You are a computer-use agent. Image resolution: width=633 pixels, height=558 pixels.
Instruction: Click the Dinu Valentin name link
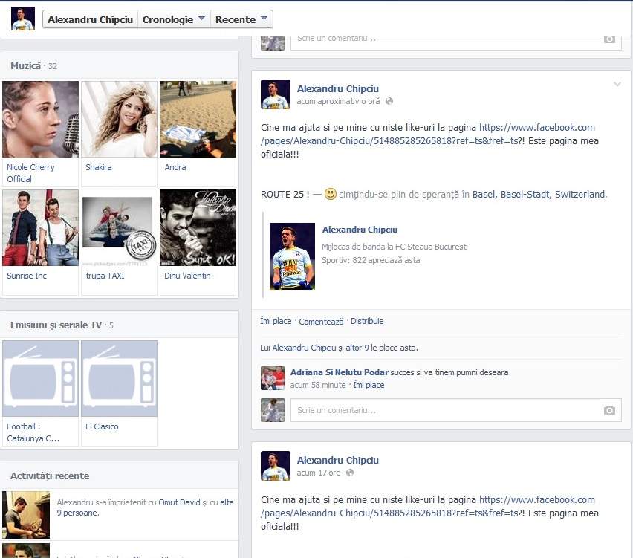pyautogui.click(x=187, y=276)
